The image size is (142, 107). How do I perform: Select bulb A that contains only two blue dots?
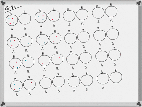[42, 40]
